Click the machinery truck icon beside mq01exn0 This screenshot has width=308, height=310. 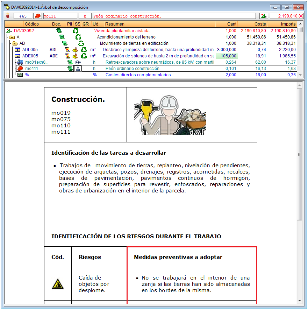click(20, 62)
